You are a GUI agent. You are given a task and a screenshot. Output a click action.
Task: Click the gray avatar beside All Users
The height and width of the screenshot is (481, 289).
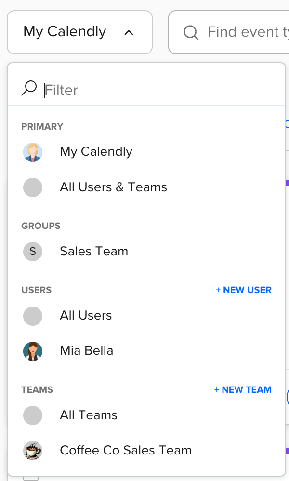[33, 316]
